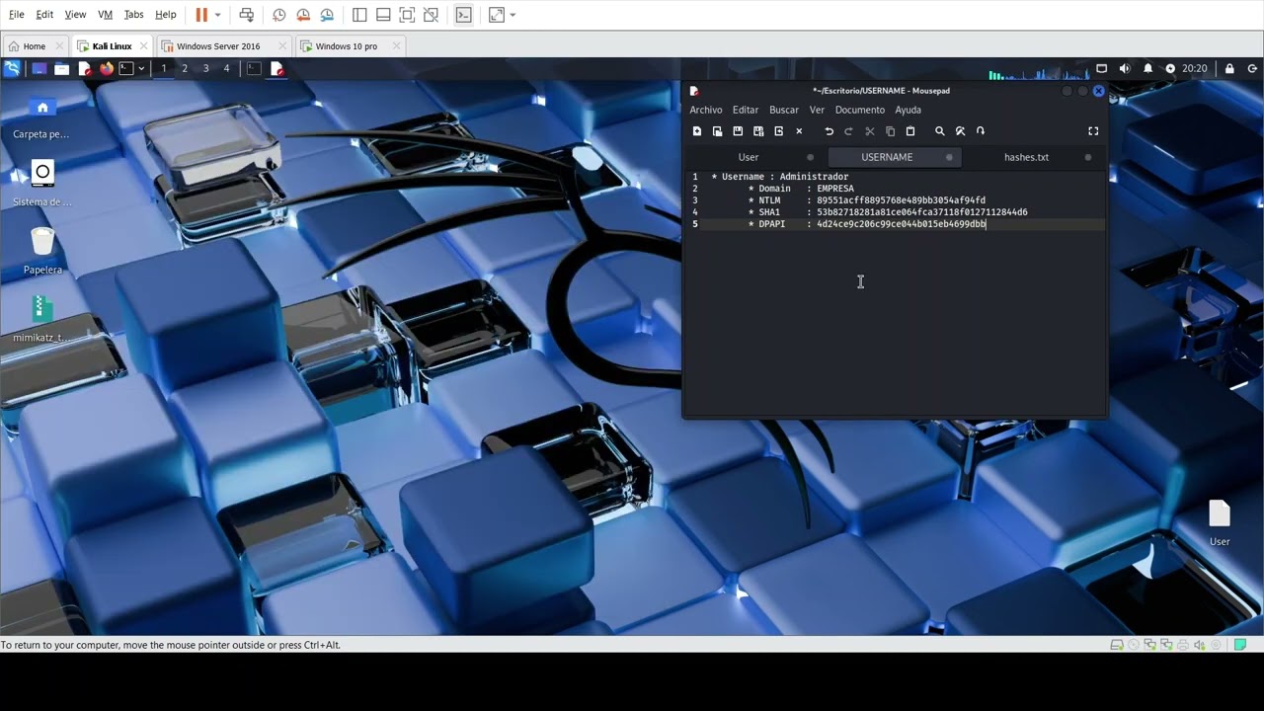The width and height of the screenshot is (1264, 711).
Task: Select the User file on desktop
Action: [1220, 523]
